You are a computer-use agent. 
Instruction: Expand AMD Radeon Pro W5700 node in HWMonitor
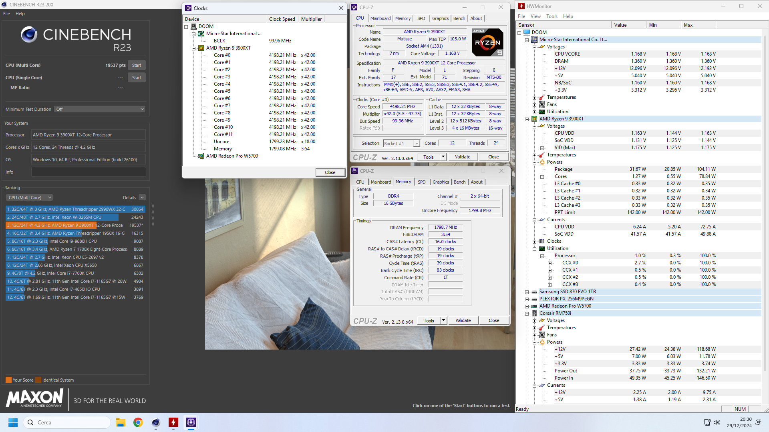coord(527,306)
